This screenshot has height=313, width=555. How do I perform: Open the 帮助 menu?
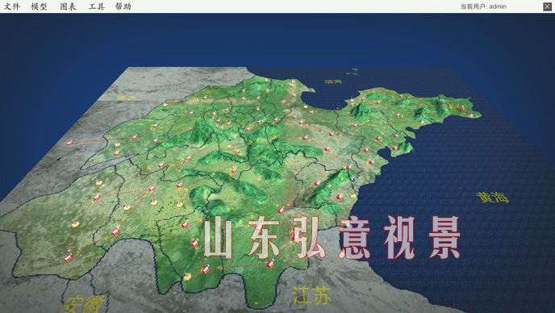pos(123,6)
